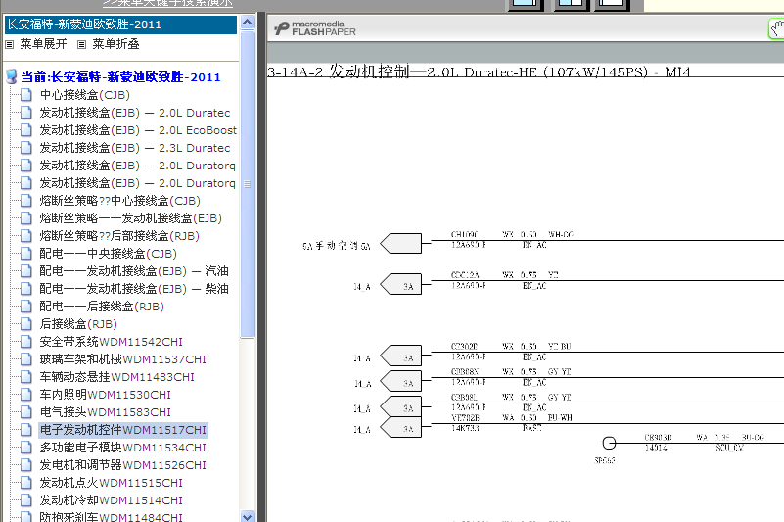Open 车辆动态悬挂WDM11483CHI entry
This screenshot has width=784, height=522.
click(117, 377)
